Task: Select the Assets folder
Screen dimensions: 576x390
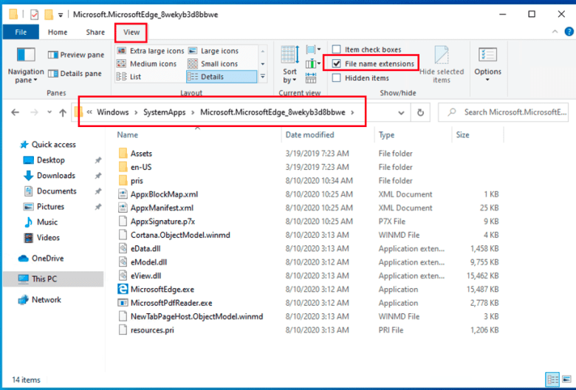Action: (x=141, y=154)
